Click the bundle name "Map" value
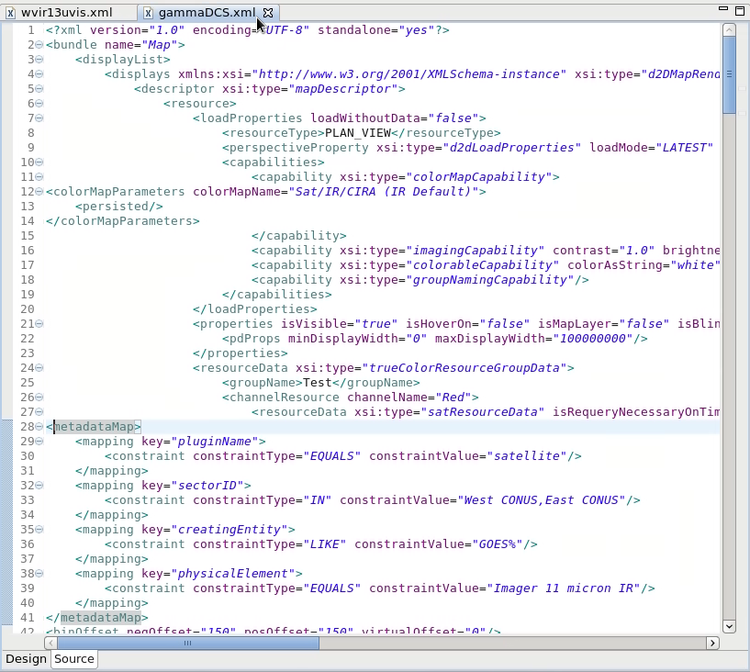The image size is (750, 672). (160, 45)
